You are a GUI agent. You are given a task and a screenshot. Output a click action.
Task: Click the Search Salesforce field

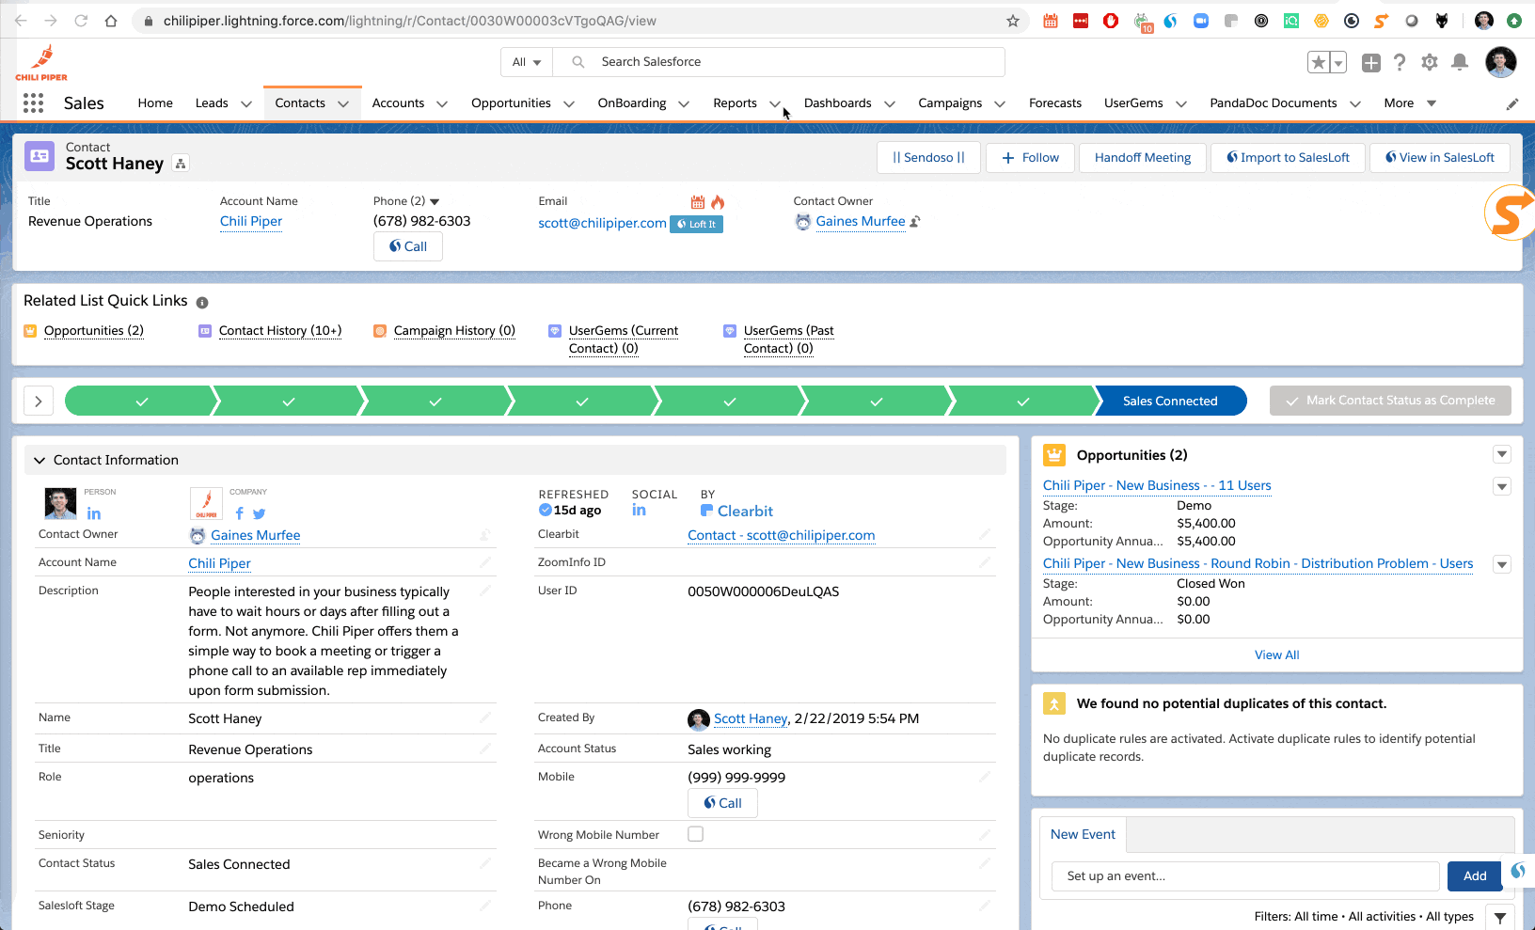[x=779, y=62]
